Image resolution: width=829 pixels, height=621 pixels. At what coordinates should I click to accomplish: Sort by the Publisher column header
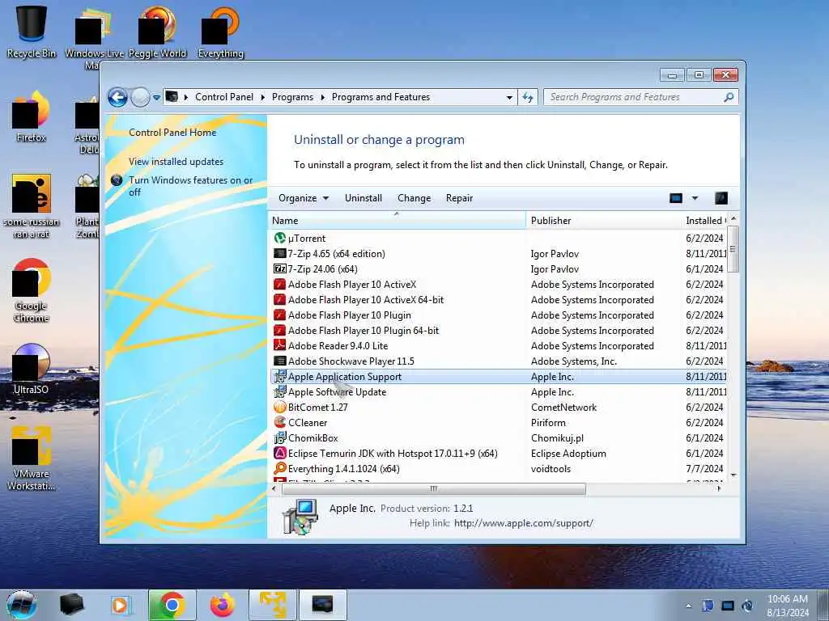(603, 221)
